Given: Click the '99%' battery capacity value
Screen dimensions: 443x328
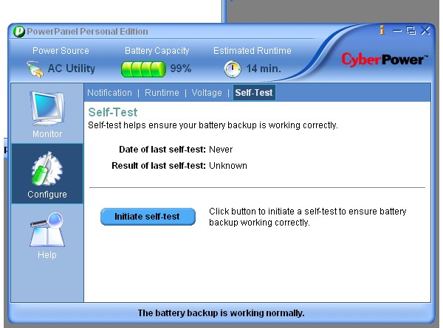Looking at the screenshot, I should coord(181,69).
